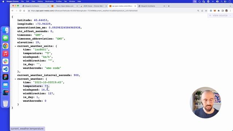
Task: Open the Profiles menu
Action: coord(59,1)
